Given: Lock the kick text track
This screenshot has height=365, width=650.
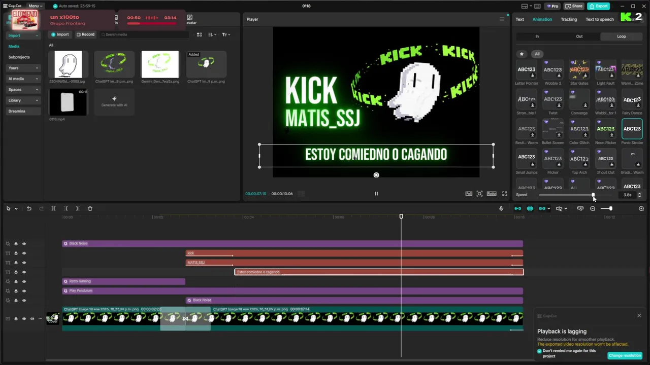Looking at the screenshot, I should [x=16, y=253].
